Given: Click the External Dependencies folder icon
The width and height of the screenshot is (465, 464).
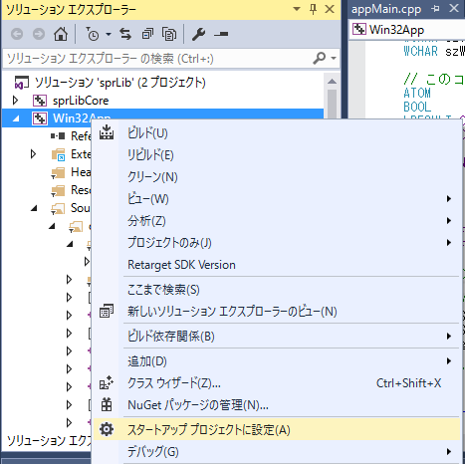Looking at the screenshot, I should pos(59,154).
